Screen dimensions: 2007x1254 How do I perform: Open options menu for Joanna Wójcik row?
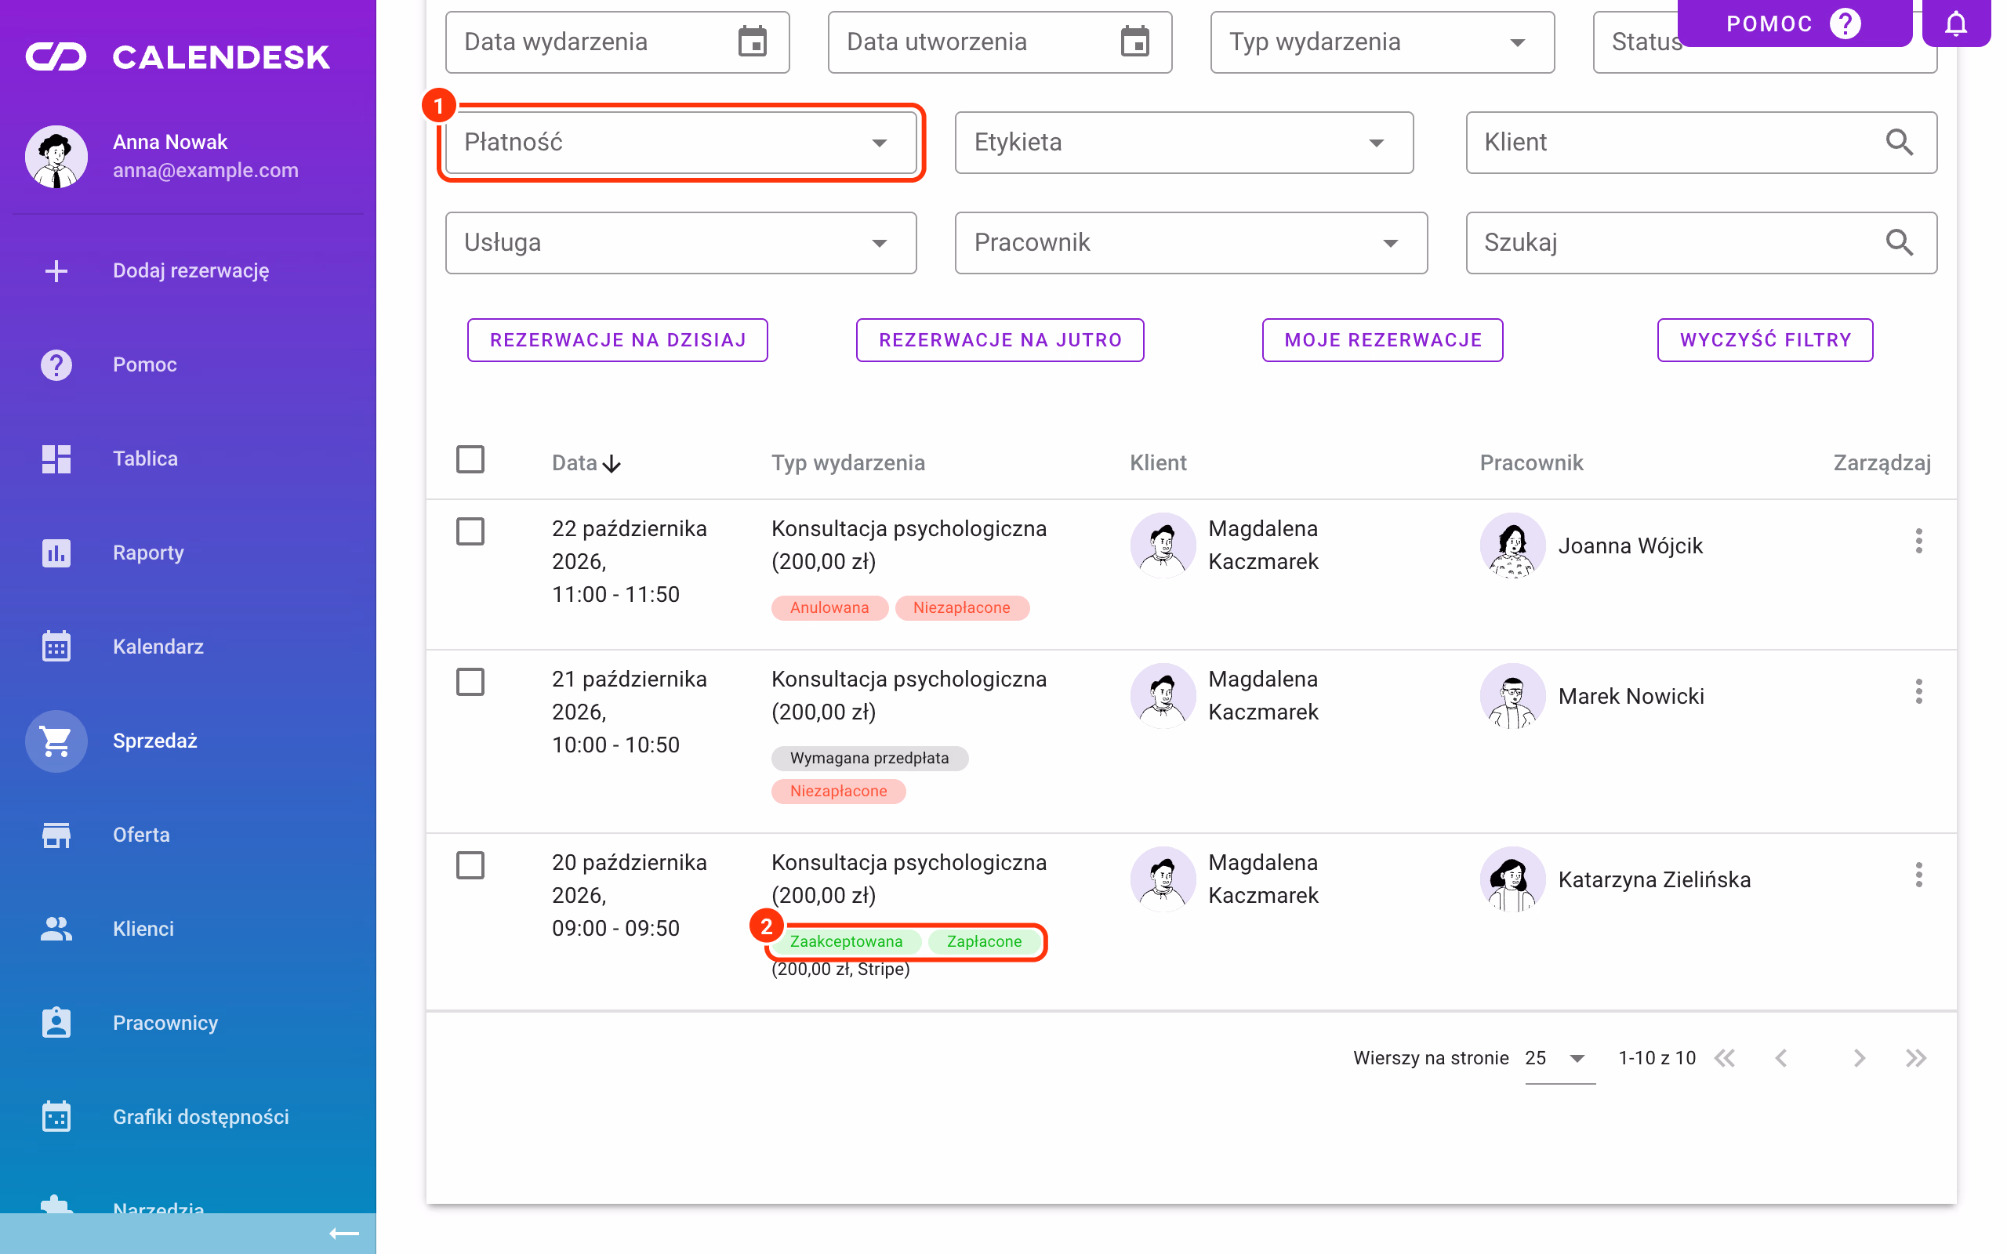click(x=1918, y=541)
